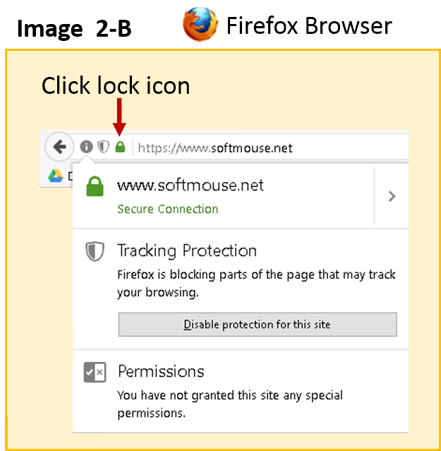Click the Tracking Protection heading

(187, 251)
